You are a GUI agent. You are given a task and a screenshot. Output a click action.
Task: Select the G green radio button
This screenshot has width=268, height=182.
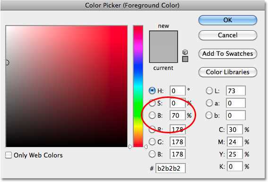[152, 142]
